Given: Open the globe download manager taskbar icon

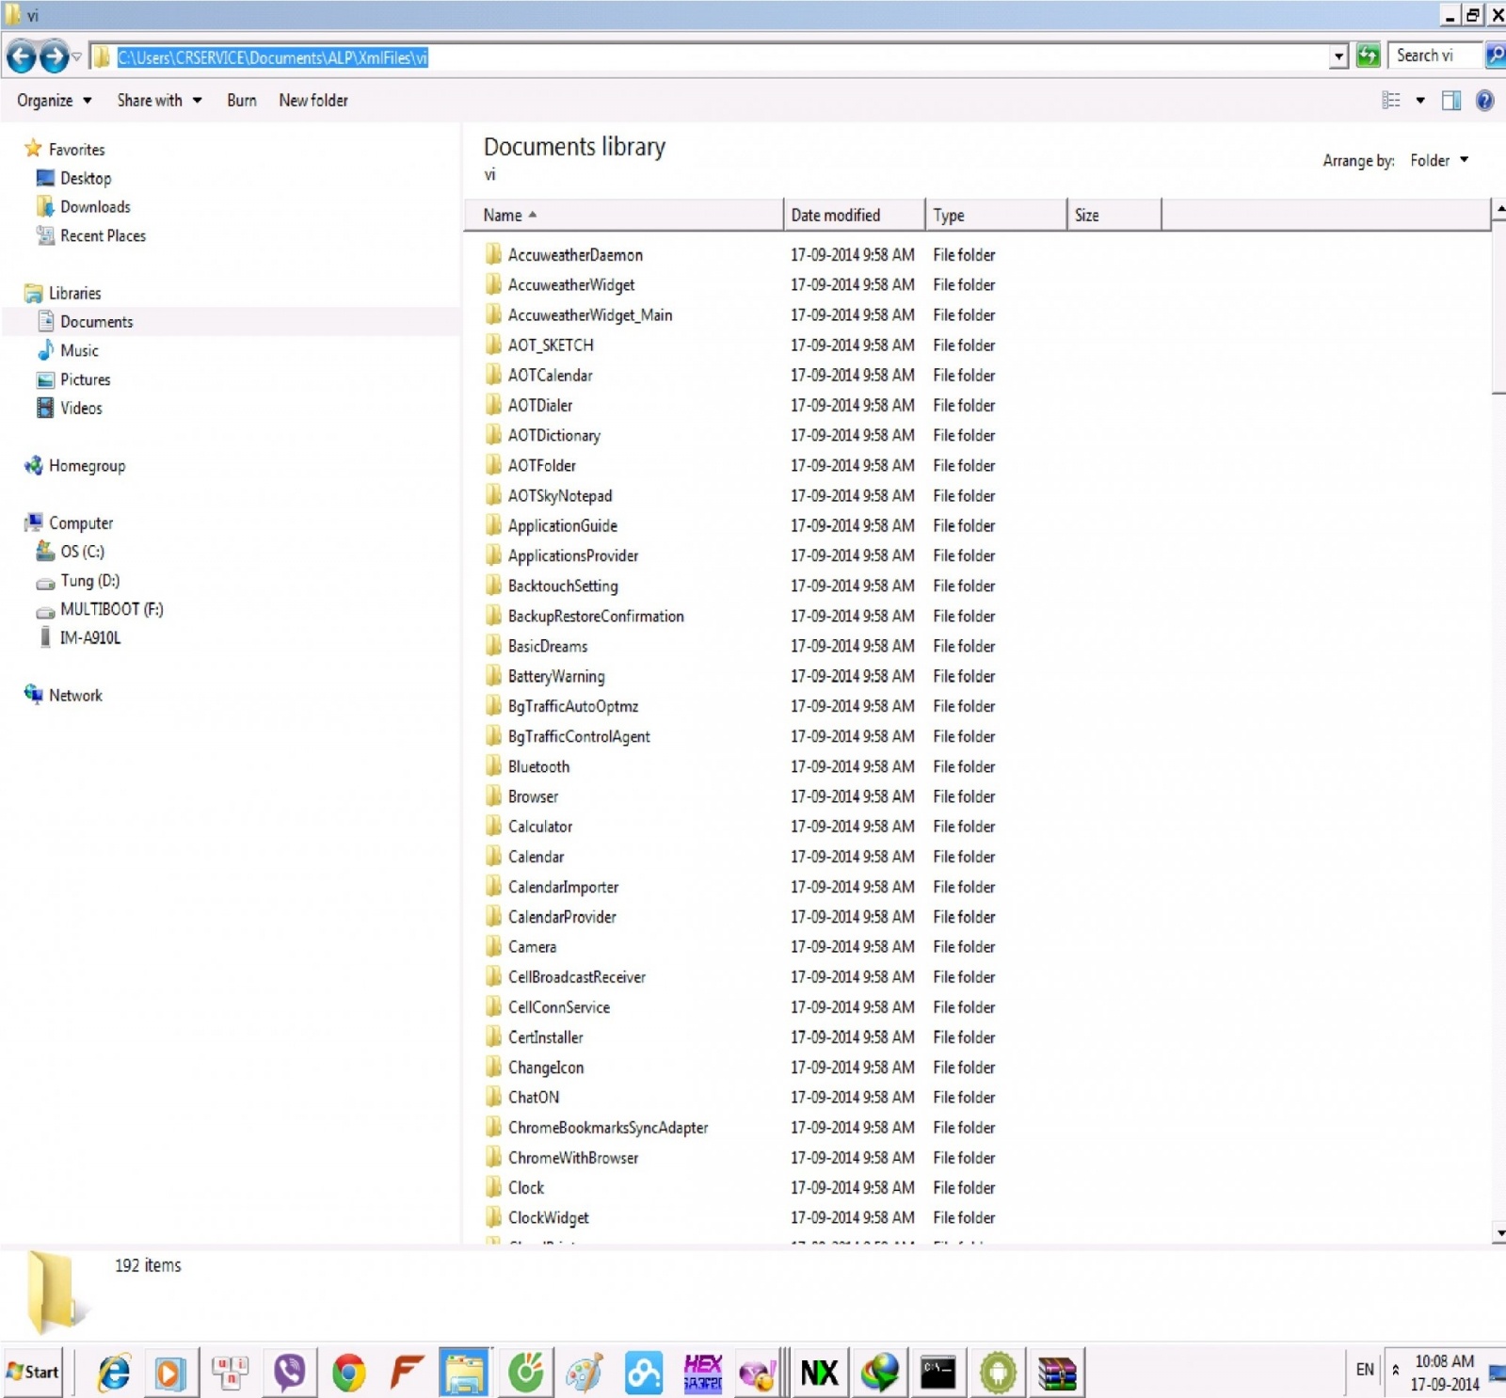Looking at the screenshot, I should point(879,1373).
